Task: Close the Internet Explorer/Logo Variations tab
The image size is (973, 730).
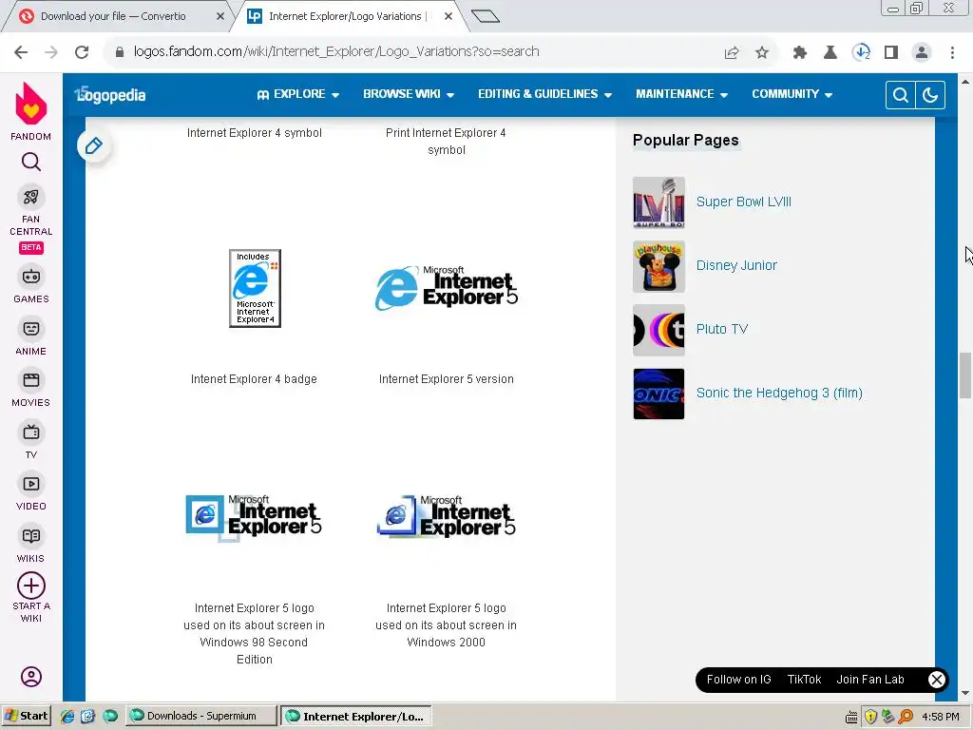Action: tap(448, 17)
